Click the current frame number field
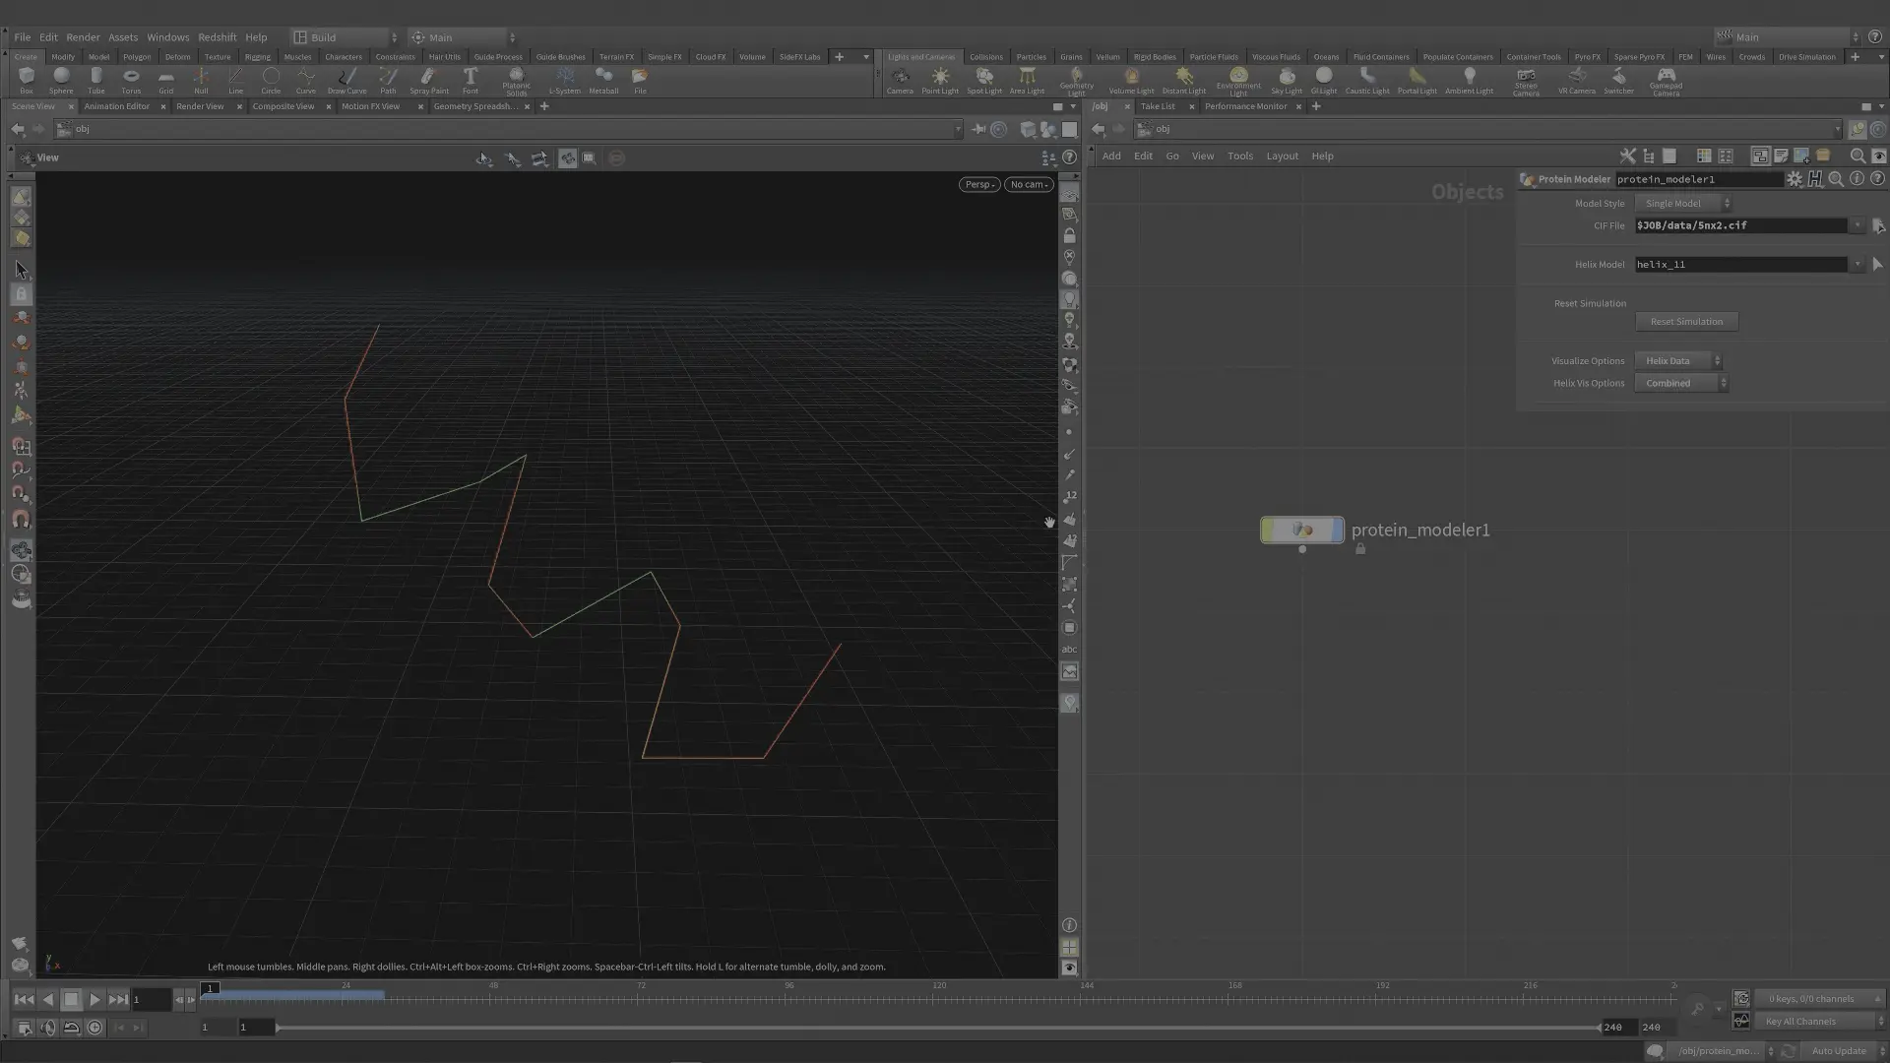1890x1063 pixels. (x=152, y=999)
